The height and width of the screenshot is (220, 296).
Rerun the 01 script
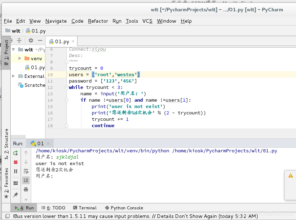(x=16, y=153)
